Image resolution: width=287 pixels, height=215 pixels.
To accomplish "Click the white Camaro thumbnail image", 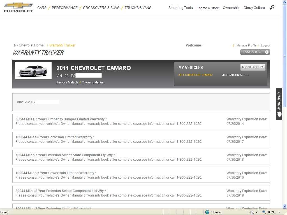I will tap(33, 71).
